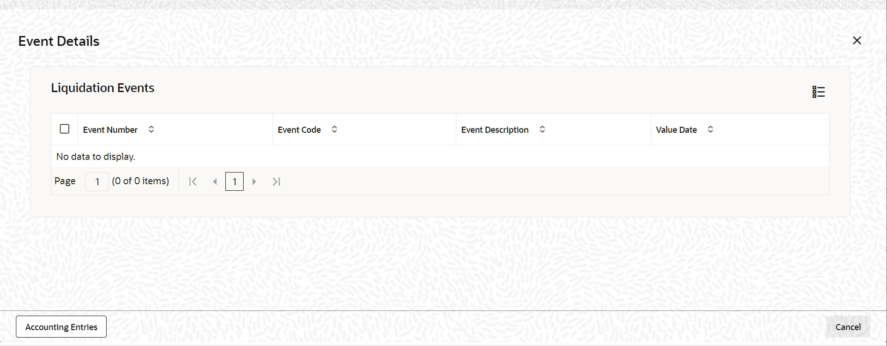Image resolution: width=887 pixels, height=346 pixels.
Task: Jump to last page using paginator icon
Action: coord(276,181)
